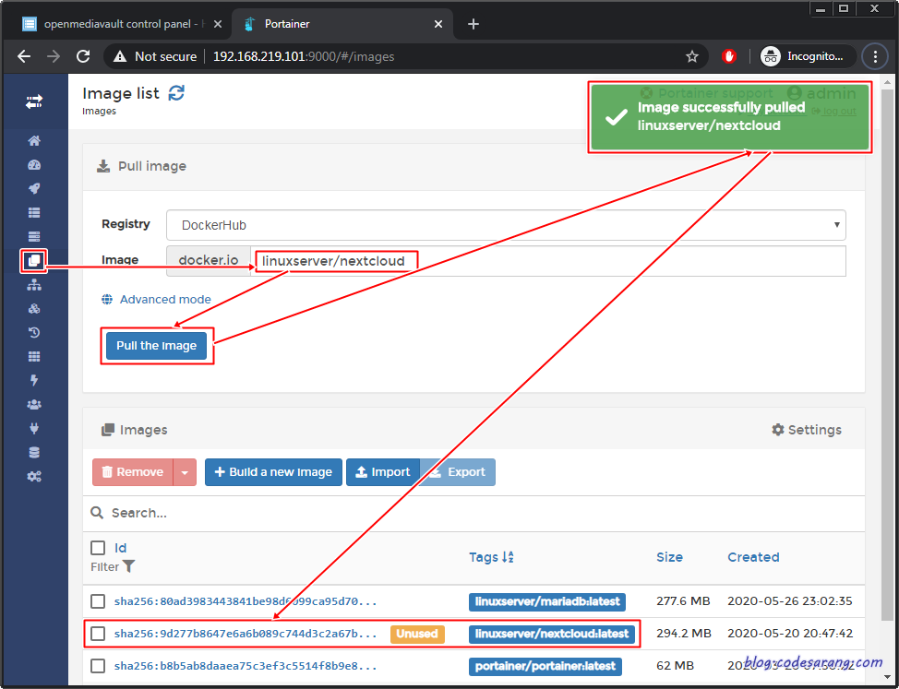899x689 pixels.
Task: Click the Import image button
Action: tap(383, 472)
